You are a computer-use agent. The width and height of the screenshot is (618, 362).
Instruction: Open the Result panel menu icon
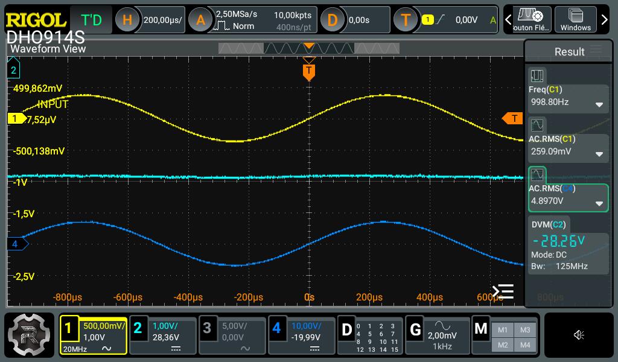[x=596, y=50]
